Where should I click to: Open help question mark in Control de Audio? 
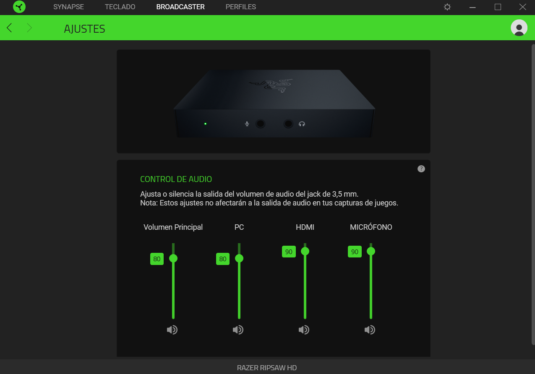pyautogui.click(x=421, y=169)
